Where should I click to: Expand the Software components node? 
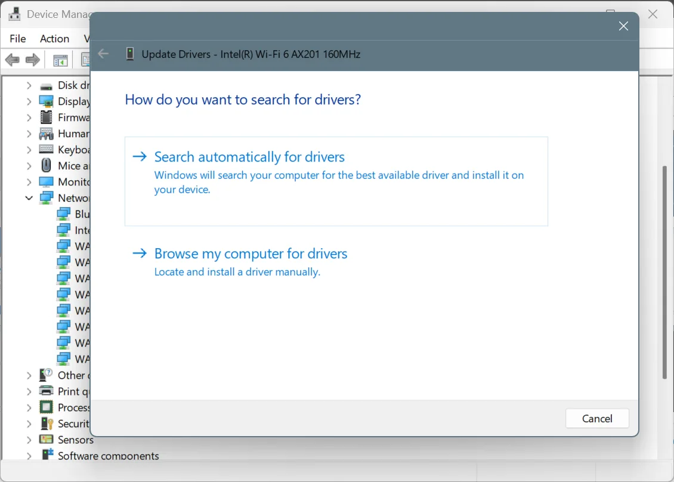click(x=29, y=456)
